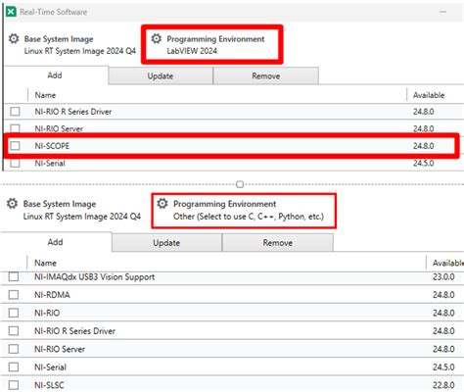Click the lower Base System Image gear icon
Screen dimensions: 464x392
coord(13,204)
